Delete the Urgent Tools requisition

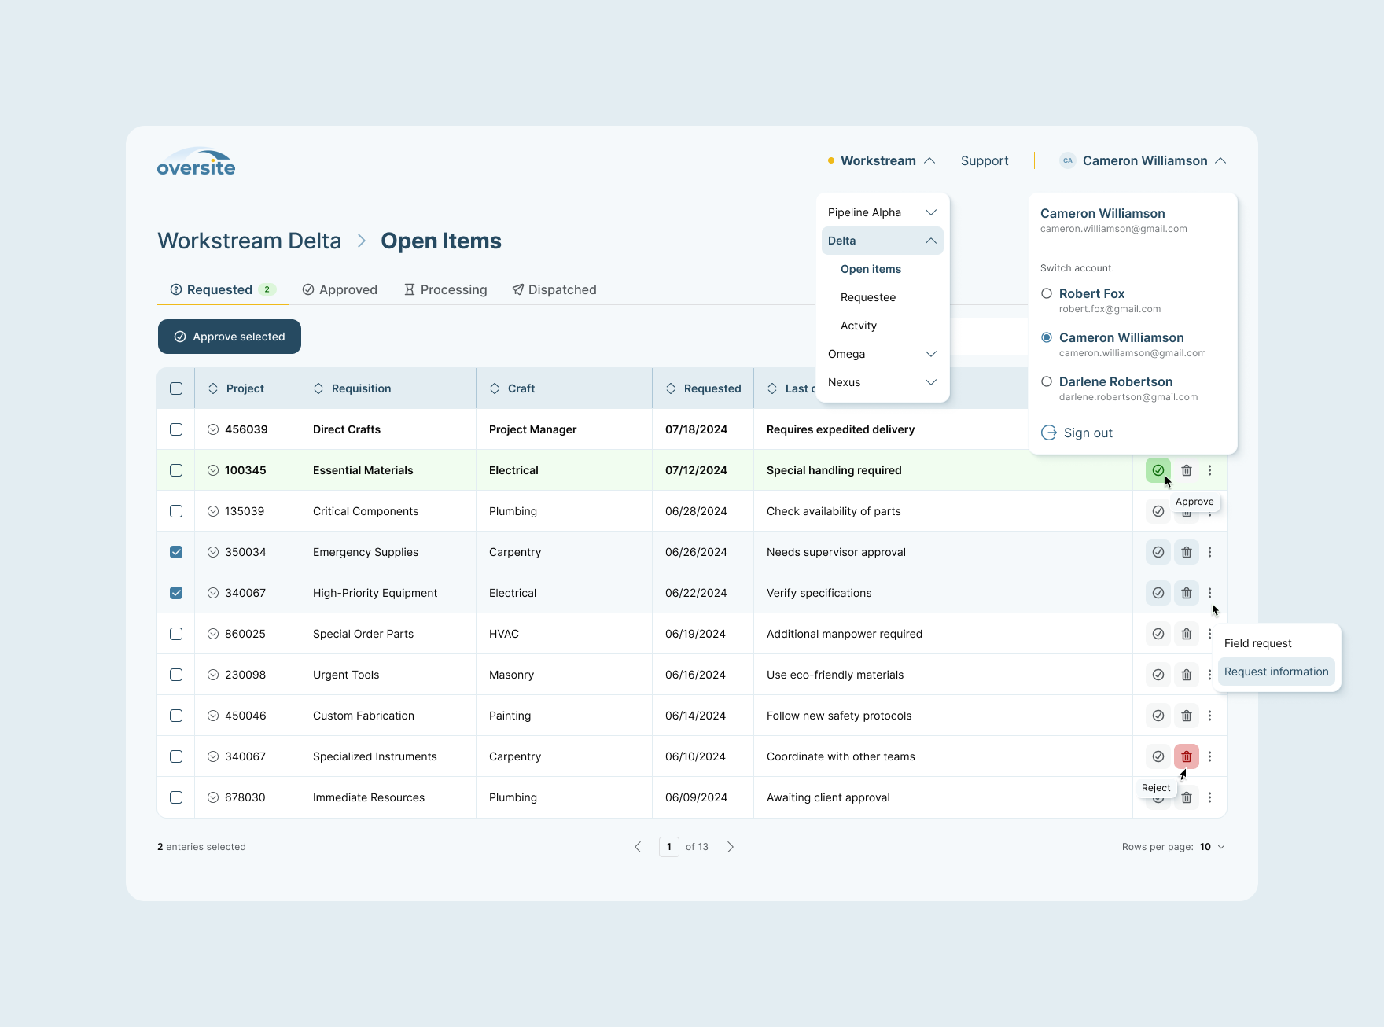(x=1186, y=674)
